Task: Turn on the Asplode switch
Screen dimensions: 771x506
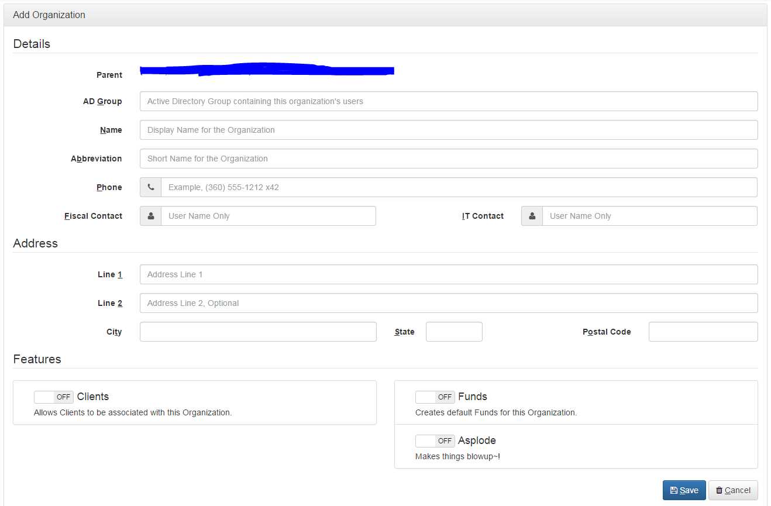Action: (435, 440)
